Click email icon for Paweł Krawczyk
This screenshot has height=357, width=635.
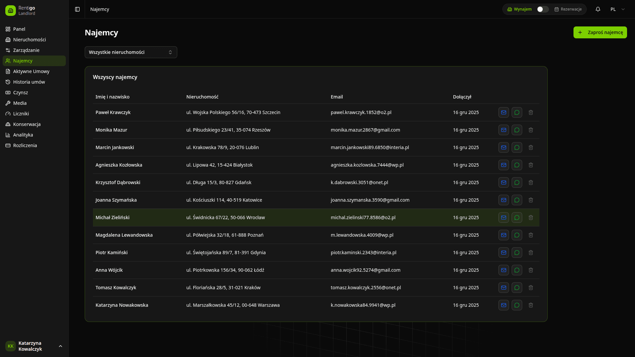click(x=503, y=112)
